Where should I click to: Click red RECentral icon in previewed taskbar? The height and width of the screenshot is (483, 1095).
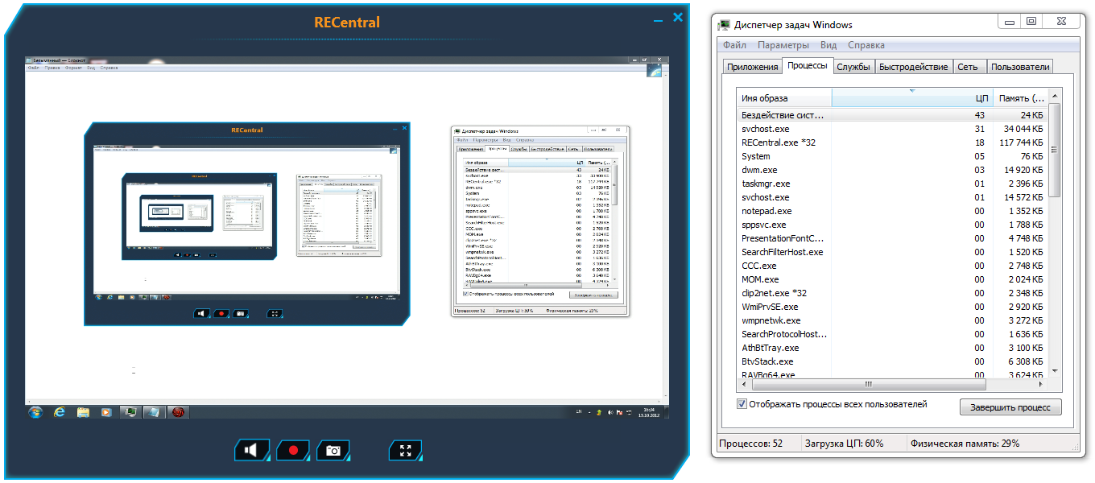pyautogui.click(x=178, y=412)
